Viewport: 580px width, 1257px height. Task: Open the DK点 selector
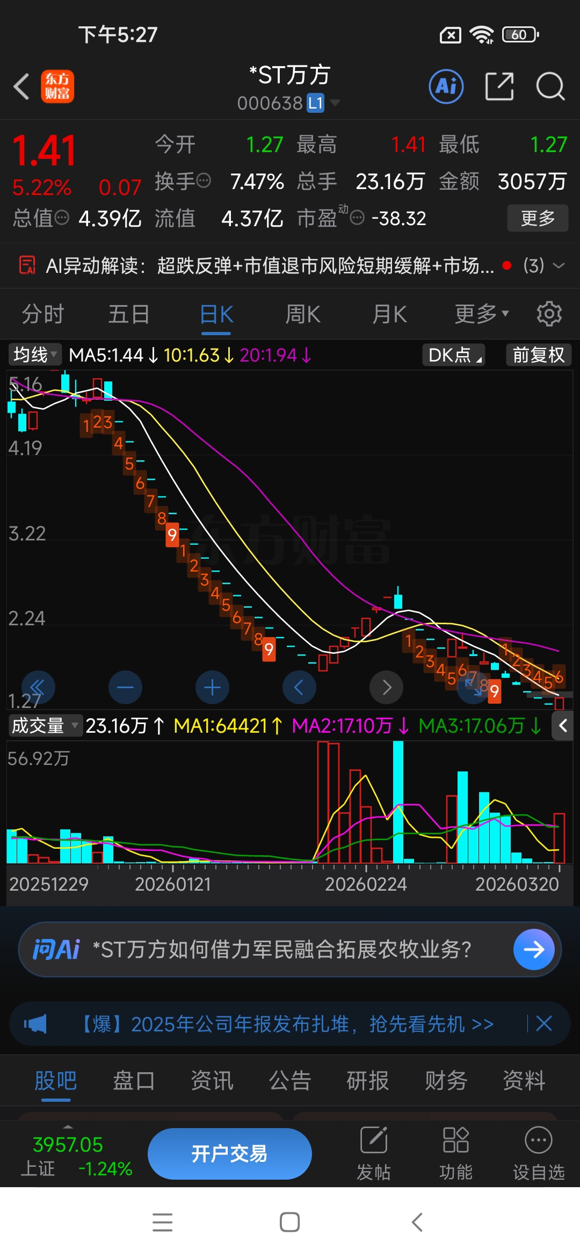click(454, 355)
